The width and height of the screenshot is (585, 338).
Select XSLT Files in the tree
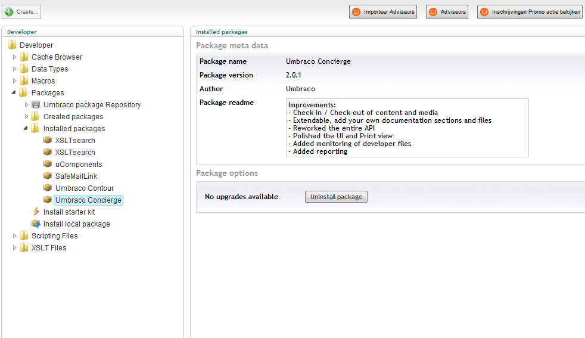coord(49,248)
